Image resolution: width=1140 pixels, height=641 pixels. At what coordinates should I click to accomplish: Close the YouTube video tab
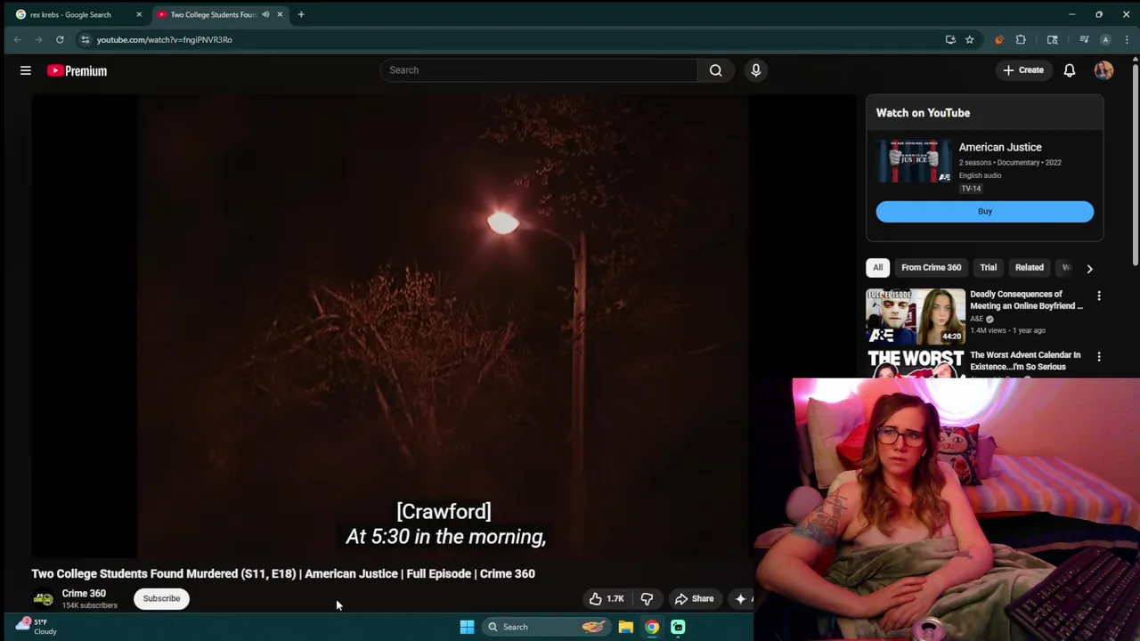point(280,14)
